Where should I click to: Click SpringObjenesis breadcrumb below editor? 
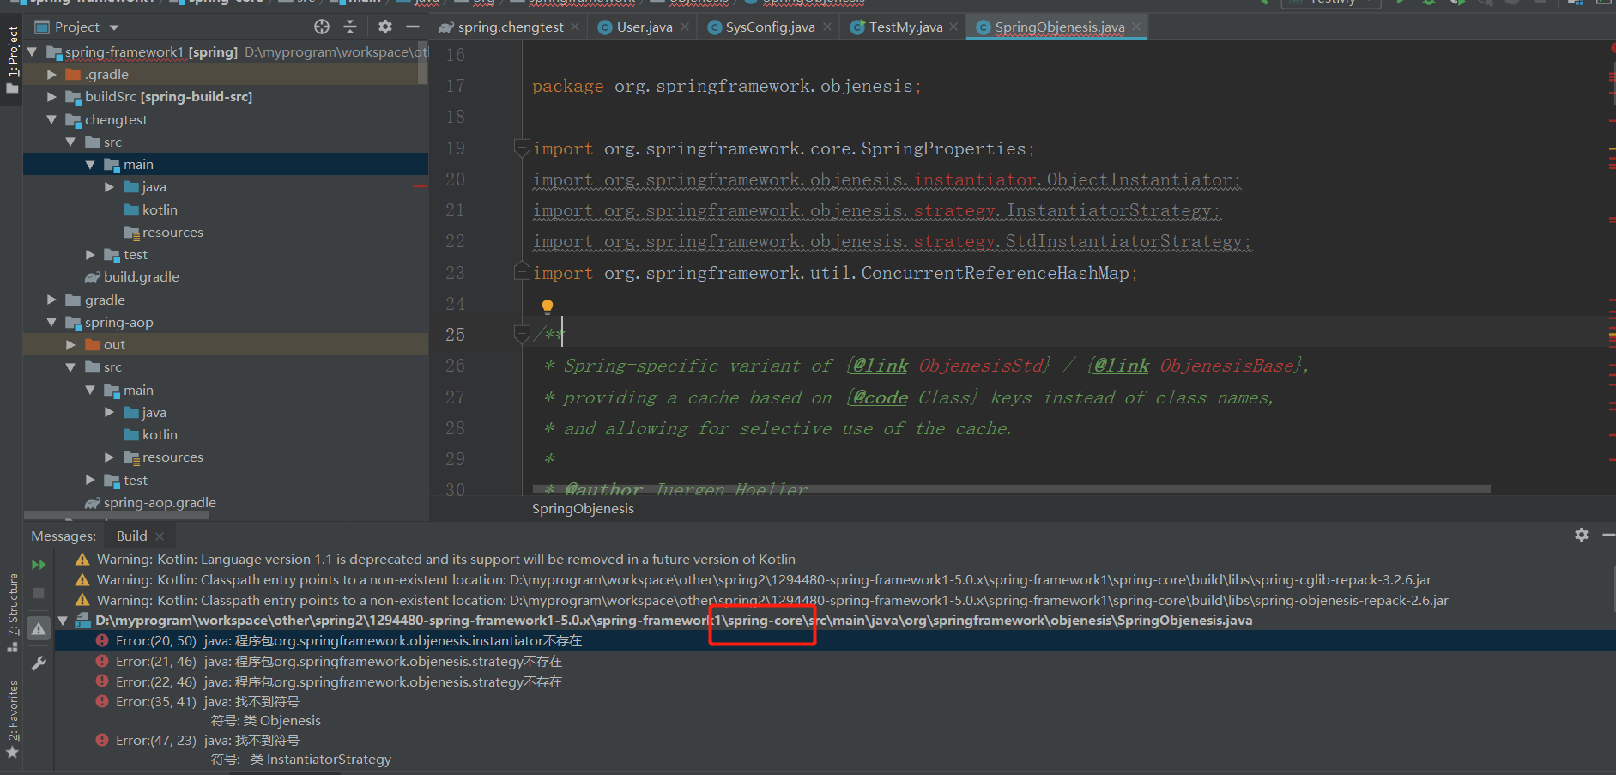pyautogui.click(x=583, y=509)
